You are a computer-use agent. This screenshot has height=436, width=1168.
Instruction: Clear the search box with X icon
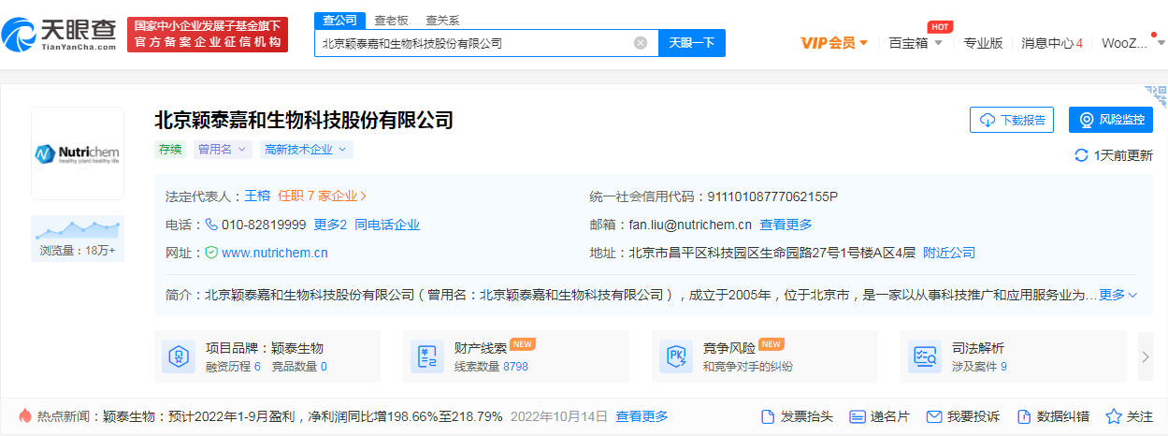point(641,42)
